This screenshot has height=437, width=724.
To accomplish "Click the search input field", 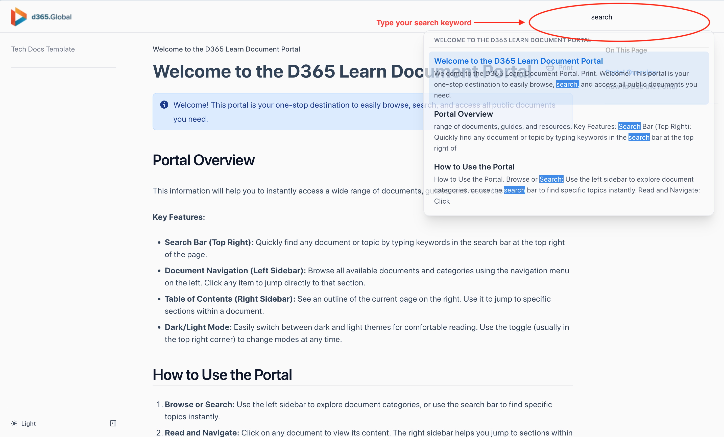I will click(x=619, y=17).
